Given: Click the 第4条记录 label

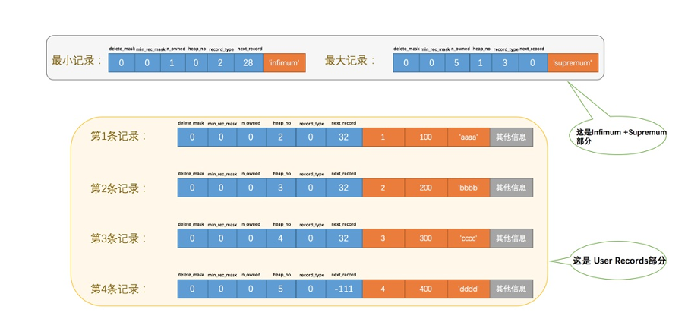Looking at the screenshot, I should [x=118, y=289].
